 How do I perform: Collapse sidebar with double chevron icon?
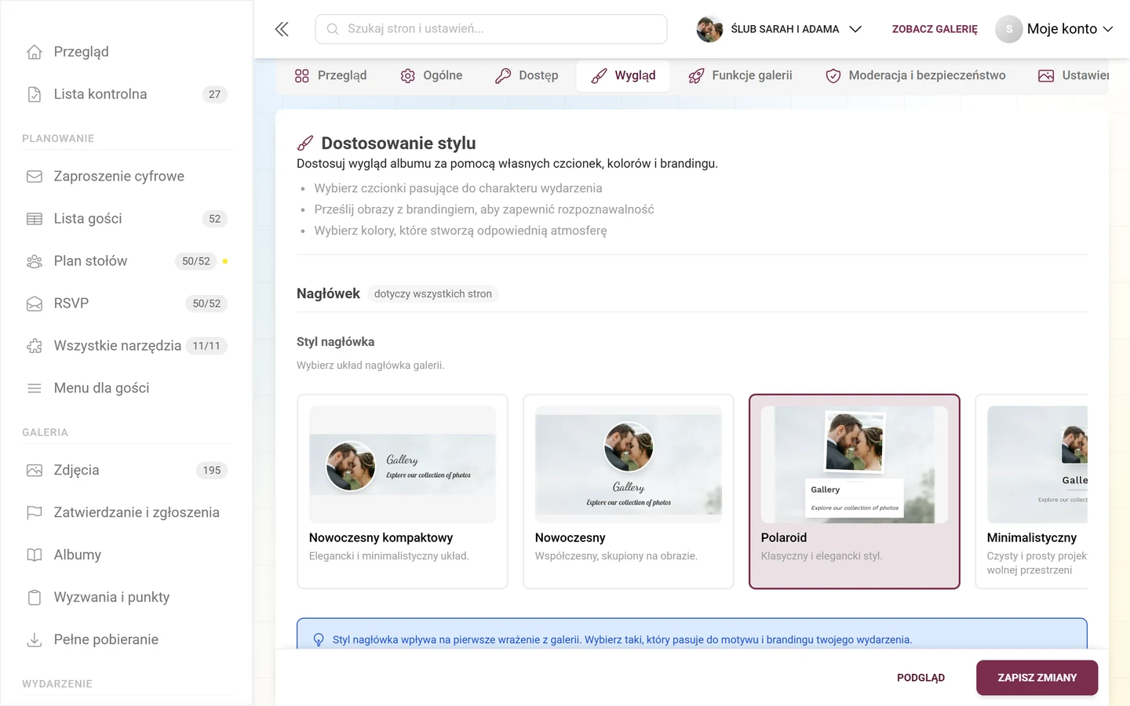click(282, 29)
